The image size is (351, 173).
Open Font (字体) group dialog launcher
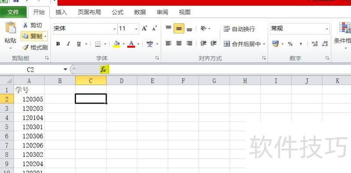coord(157,58)
